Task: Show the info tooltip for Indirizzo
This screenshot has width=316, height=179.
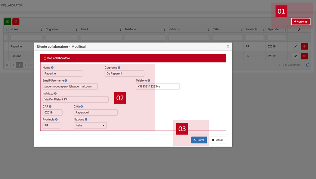Action: point(55,93)
